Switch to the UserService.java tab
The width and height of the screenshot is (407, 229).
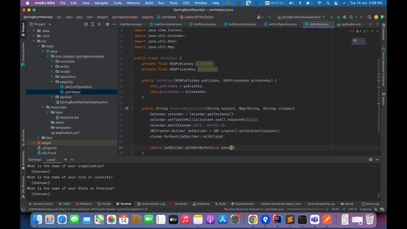coord(130,24)
